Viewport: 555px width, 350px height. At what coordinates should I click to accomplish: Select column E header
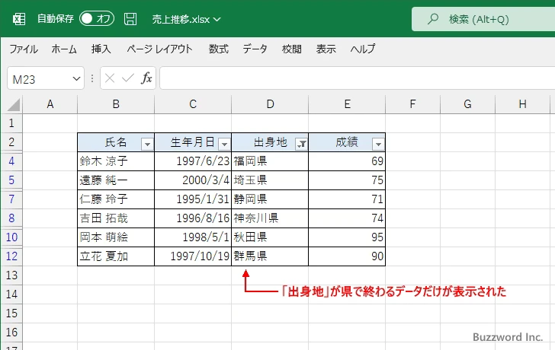click(347, 104)
